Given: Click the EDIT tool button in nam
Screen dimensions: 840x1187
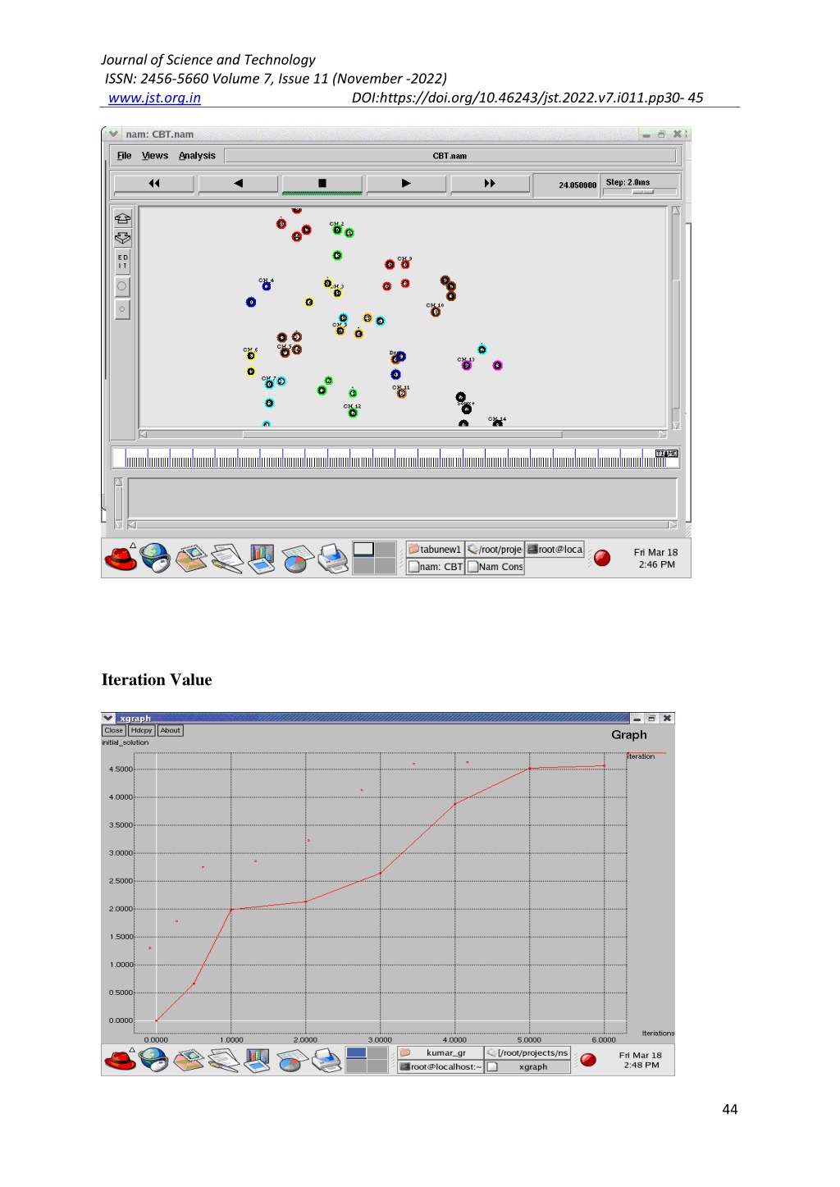Looking at the screenshot, I should tap(122, 262).
